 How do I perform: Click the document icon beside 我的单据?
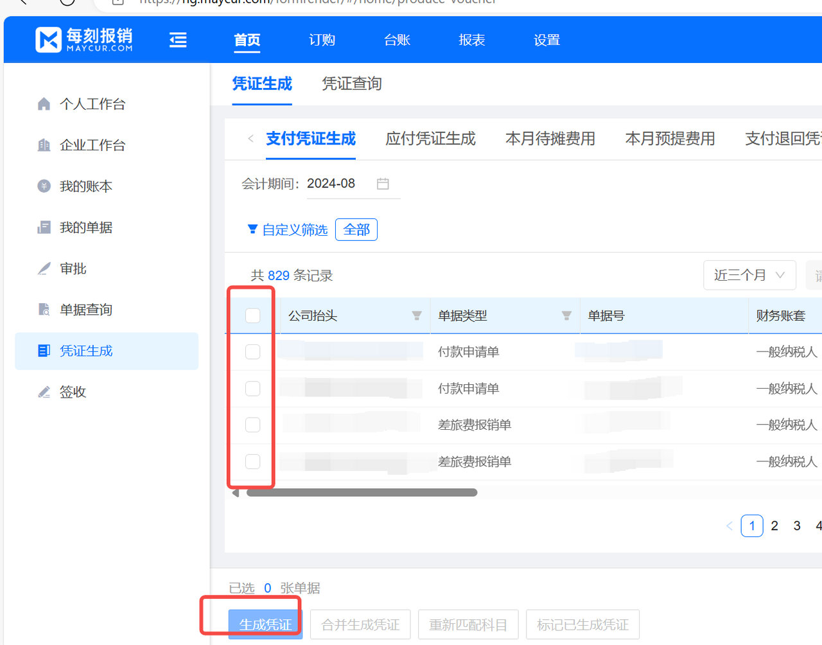pyautogui.click(x=44, y=227)
